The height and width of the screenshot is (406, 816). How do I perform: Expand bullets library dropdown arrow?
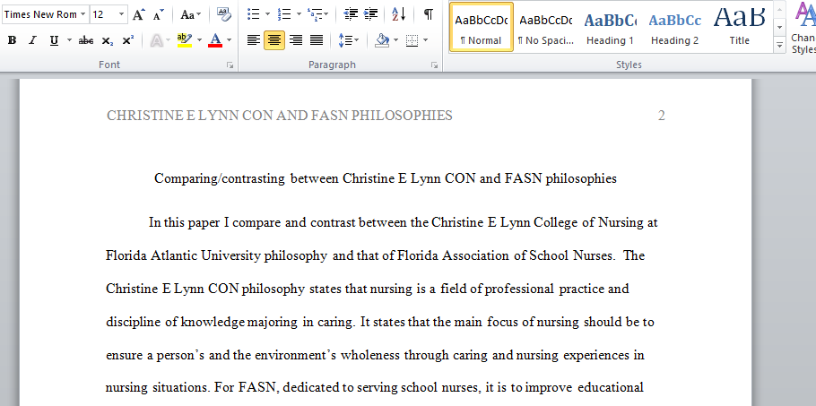coord(267,14)
